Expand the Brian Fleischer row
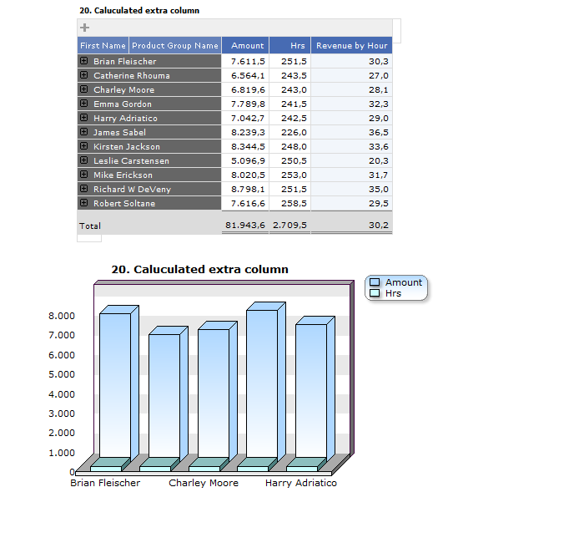This screenshot has width=584, height=543. [83, 61]
